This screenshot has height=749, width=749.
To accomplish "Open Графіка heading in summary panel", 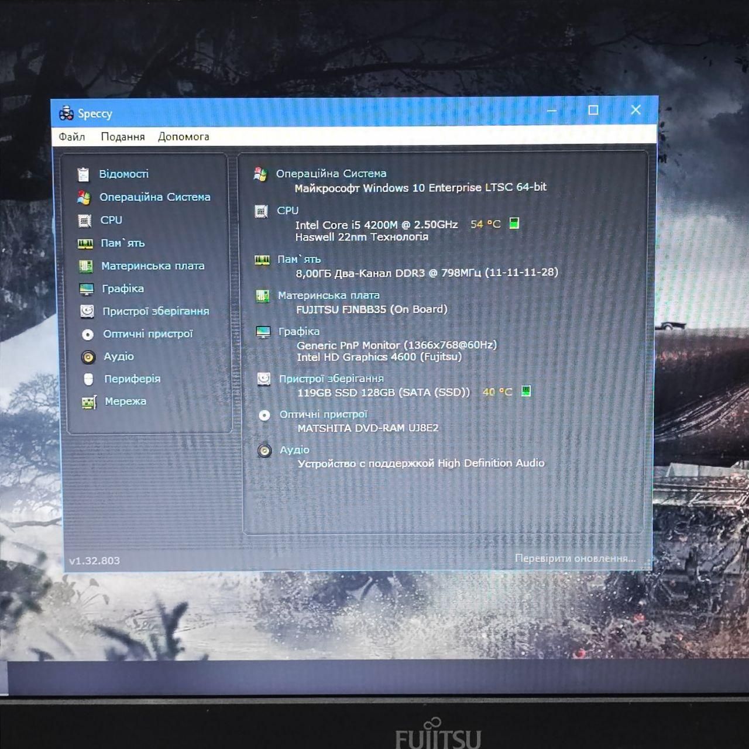I will pos(299,331).
